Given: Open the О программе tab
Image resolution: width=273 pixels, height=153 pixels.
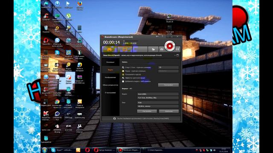Looking at the screenshot, I should [x=110, y=93].
